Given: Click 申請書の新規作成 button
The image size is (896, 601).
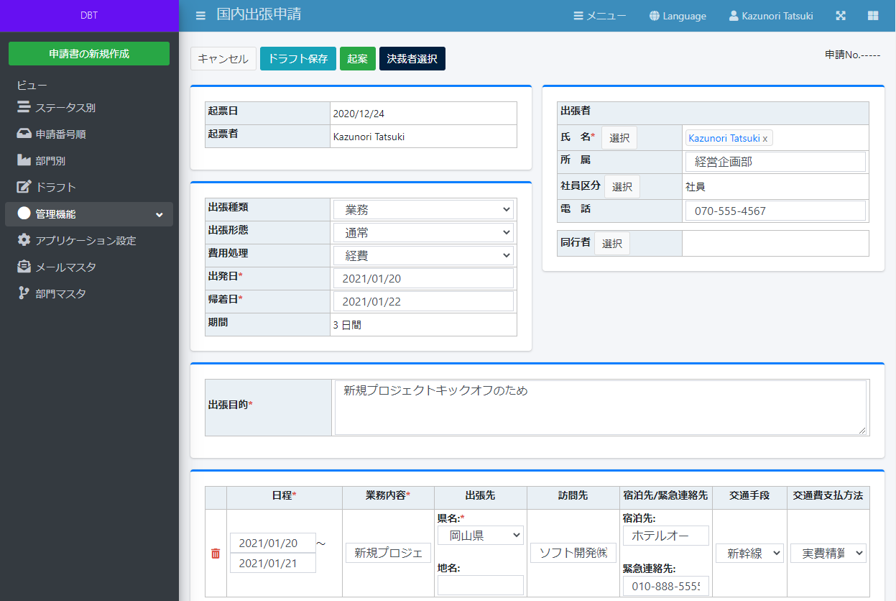Looking at the screenshot, I should click(89, 54).
